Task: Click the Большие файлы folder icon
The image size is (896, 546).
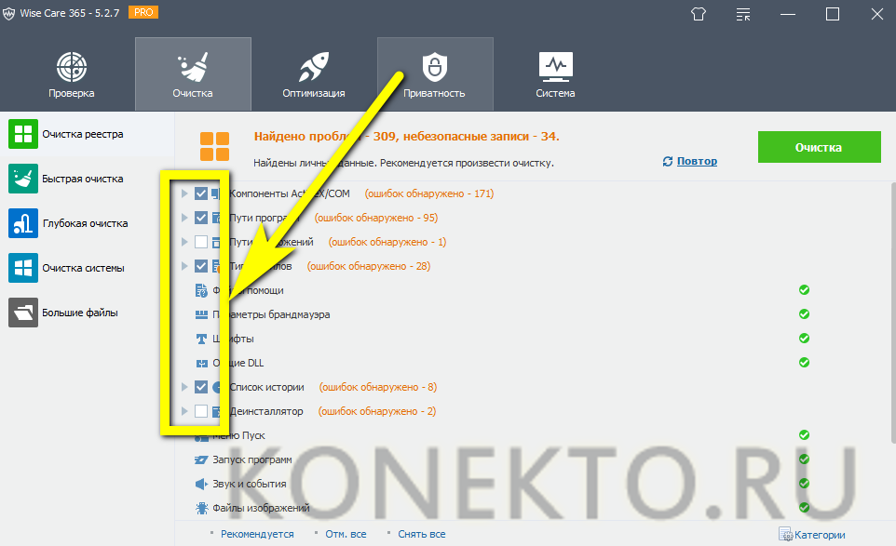Action: [23, 313]
